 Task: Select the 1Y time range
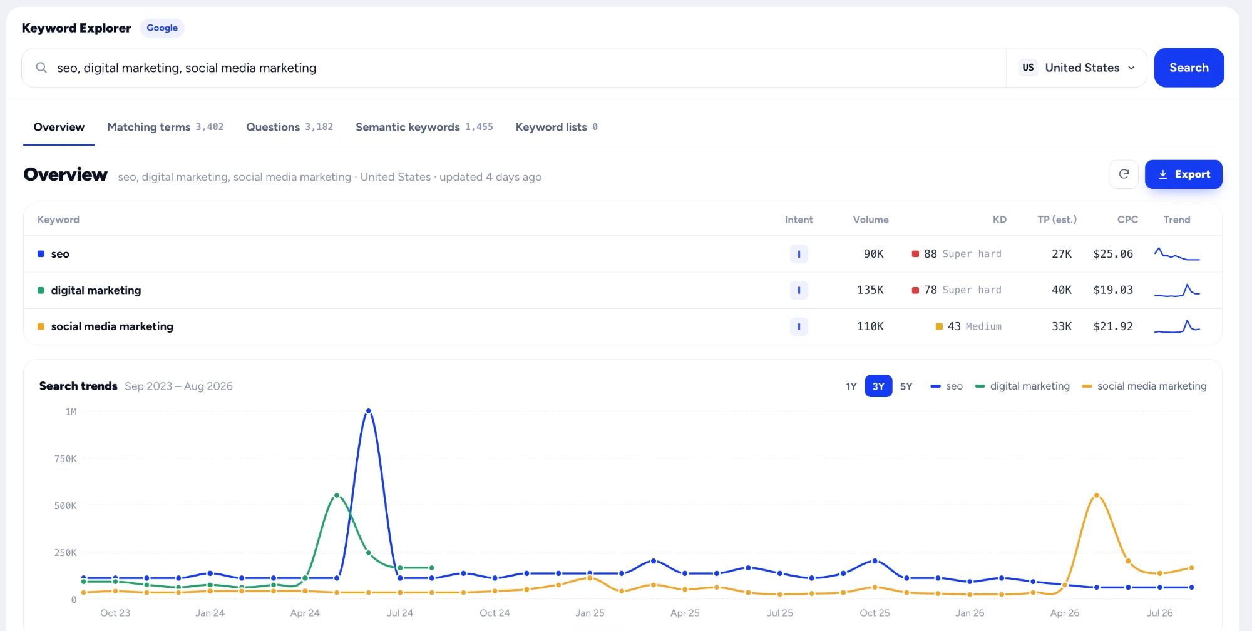[x=851, y=386]
